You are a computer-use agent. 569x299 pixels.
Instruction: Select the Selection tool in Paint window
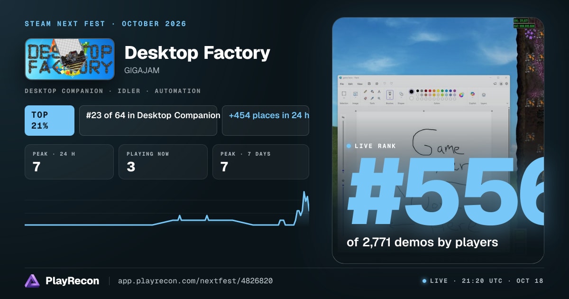tap(344, 93)
